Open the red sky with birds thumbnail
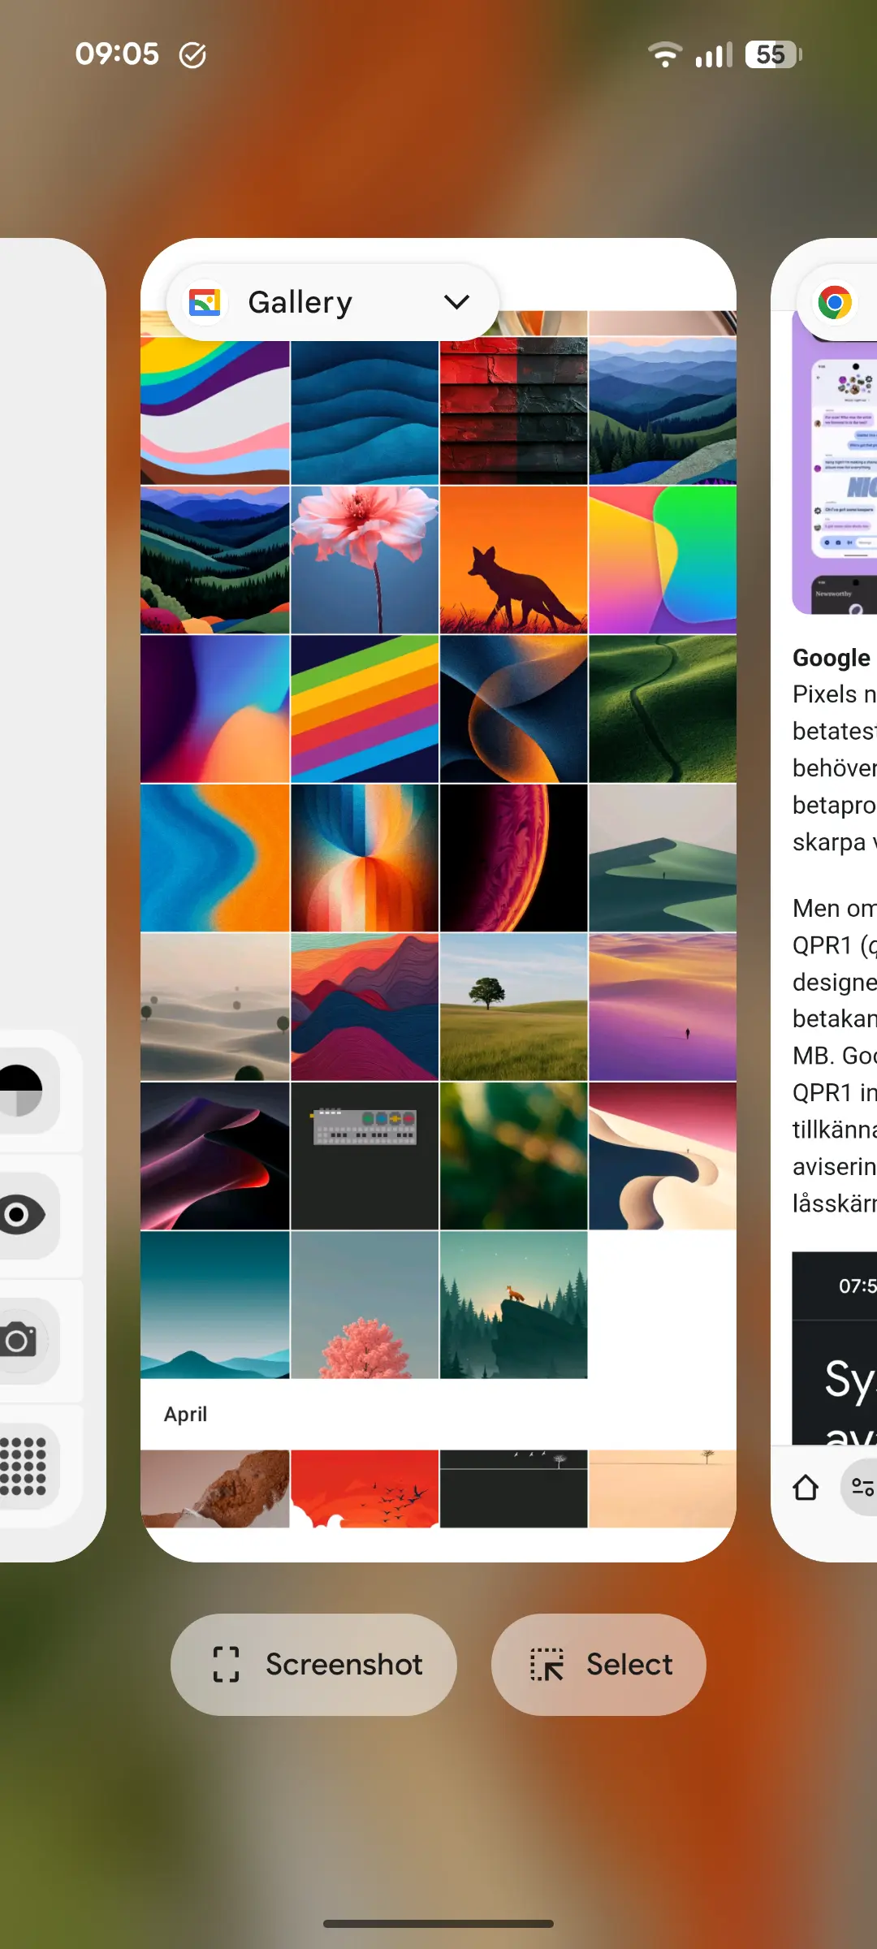Viewport: 877px width, 1949px height. (x=365, y=1489)
